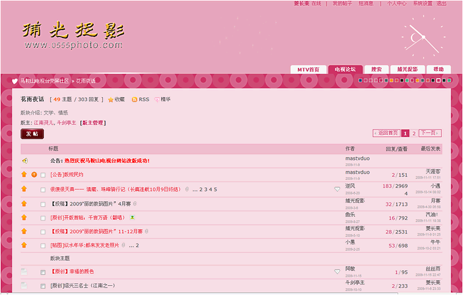
Task: Tick the checkbox next to 幸福的颜色 thread
Action: point(43,272)
